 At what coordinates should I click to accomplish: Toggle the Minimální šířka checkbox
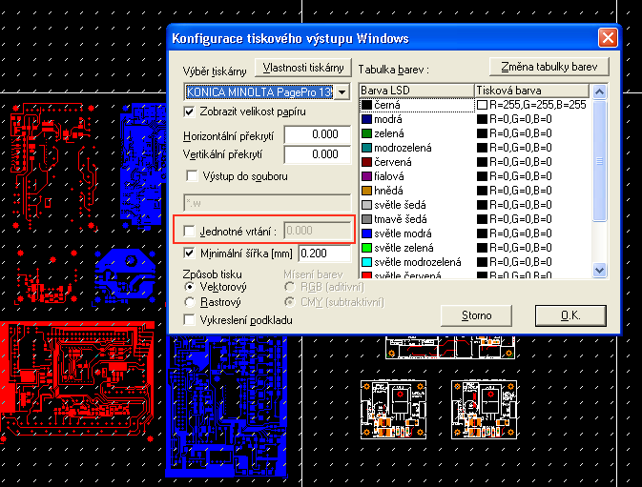[x=189, y=254]
